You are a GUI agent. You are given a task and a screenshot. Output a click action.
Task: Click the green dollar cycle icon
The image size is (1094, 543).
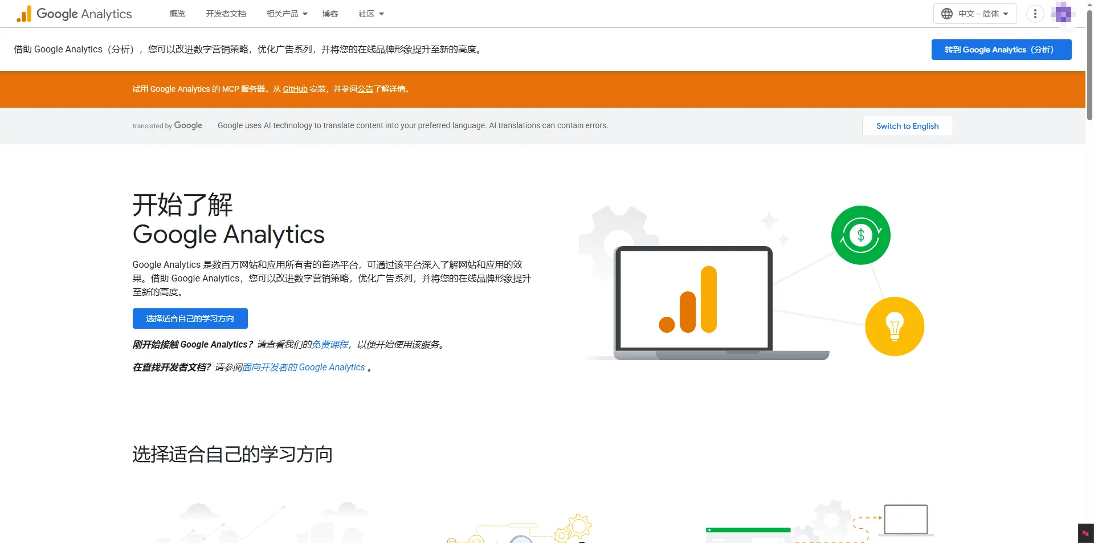[860, 235]
